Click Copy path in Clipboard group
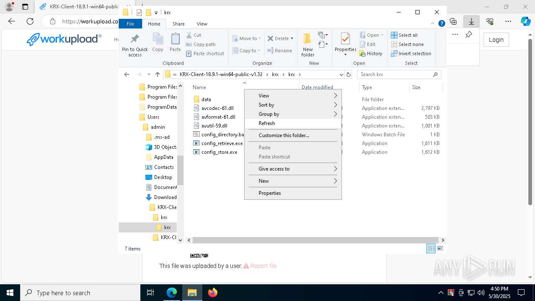535x301 pixels. pos(201,44)
